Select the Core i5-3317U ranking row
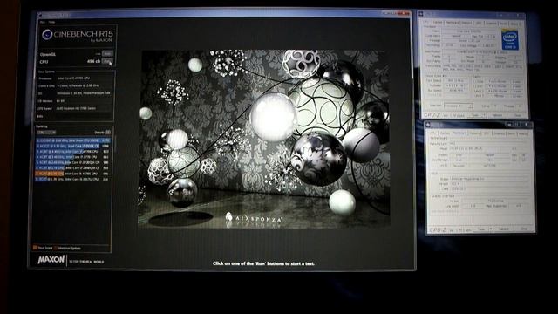Image resolution: width=558 pixels, height=314 pixels. pyautogui.click(x=73, y=180)
